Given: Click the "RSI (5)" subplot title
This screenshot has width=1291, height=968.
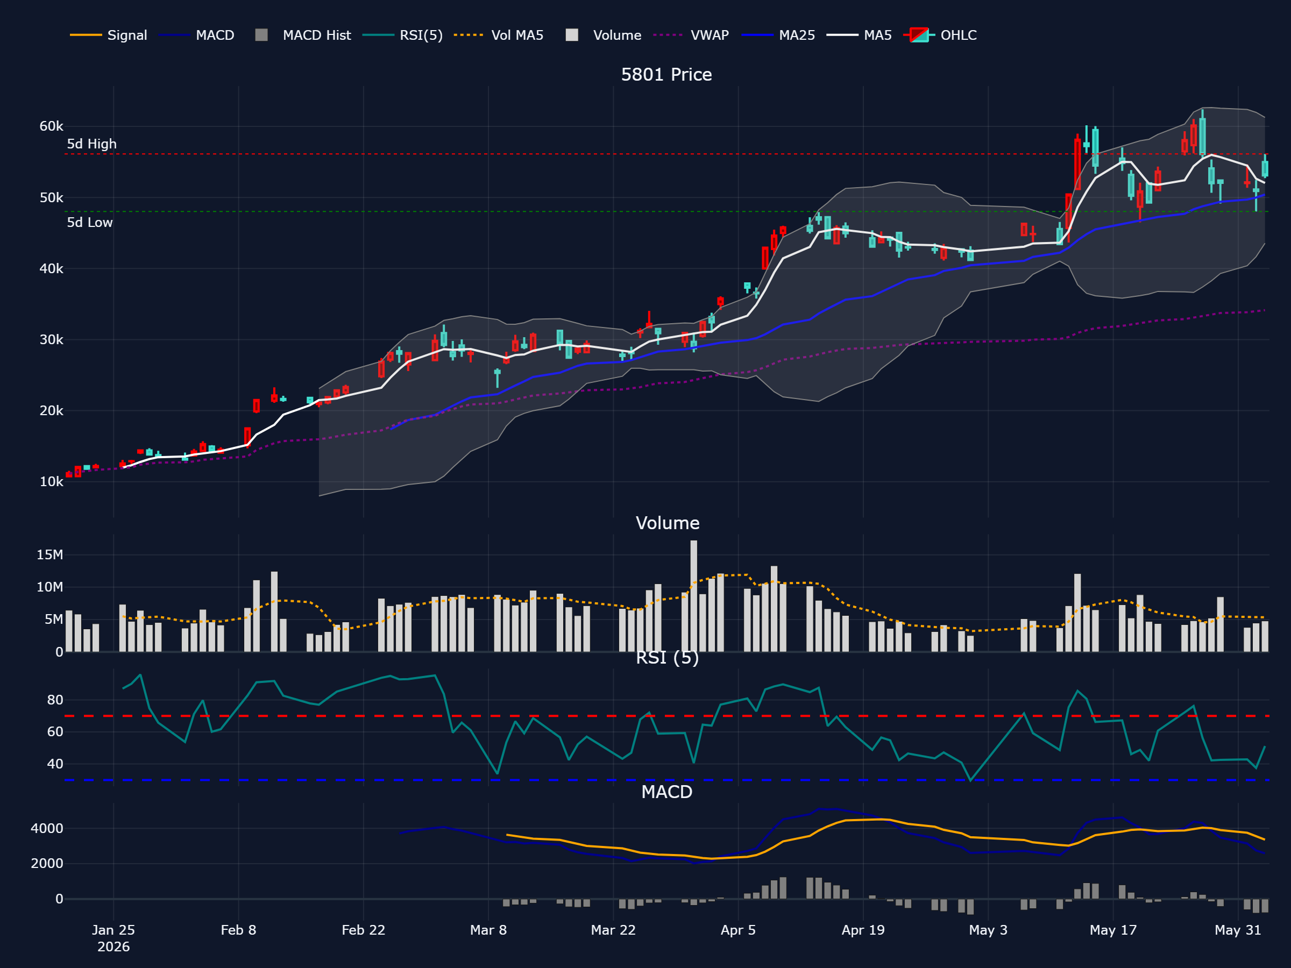Looking at the screenshot, I should point(668,658).
